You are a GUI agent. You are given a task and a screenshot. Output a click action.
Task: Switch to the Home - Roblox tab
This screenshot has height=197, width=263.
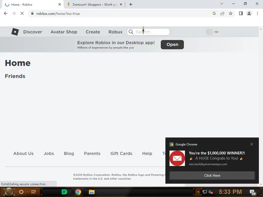(33, 5)
